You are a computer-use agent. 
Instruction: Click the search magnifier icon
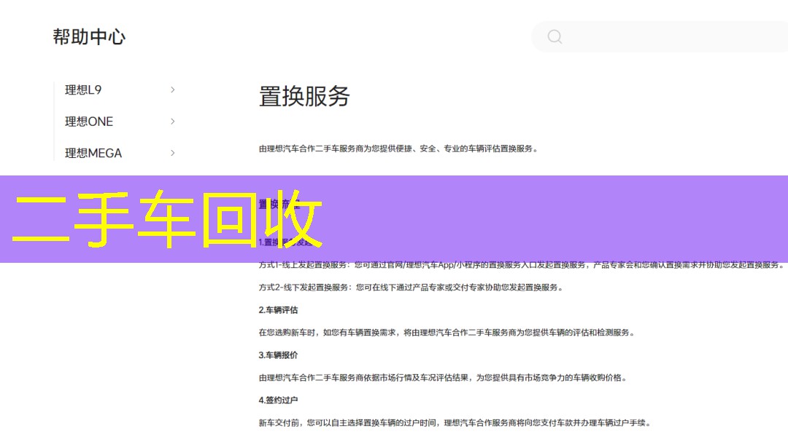coord(555,36)
